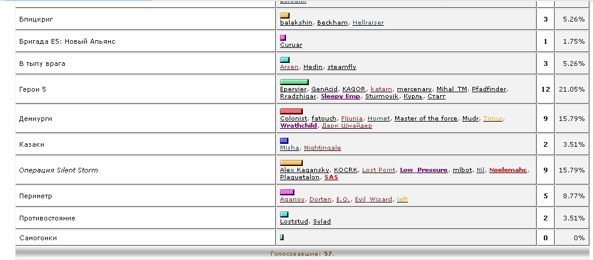Image resolution: width=593 pixels, height=260 pixels.
Task: Click Misha in the Казаки row
Action: [290, 148]
